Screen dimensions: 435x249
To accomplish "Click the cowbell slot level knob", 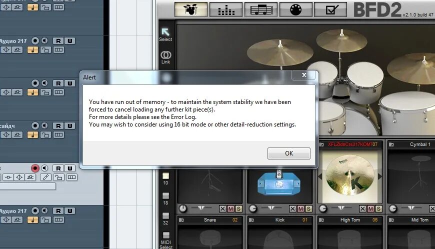I will click(x=252, y=208).
